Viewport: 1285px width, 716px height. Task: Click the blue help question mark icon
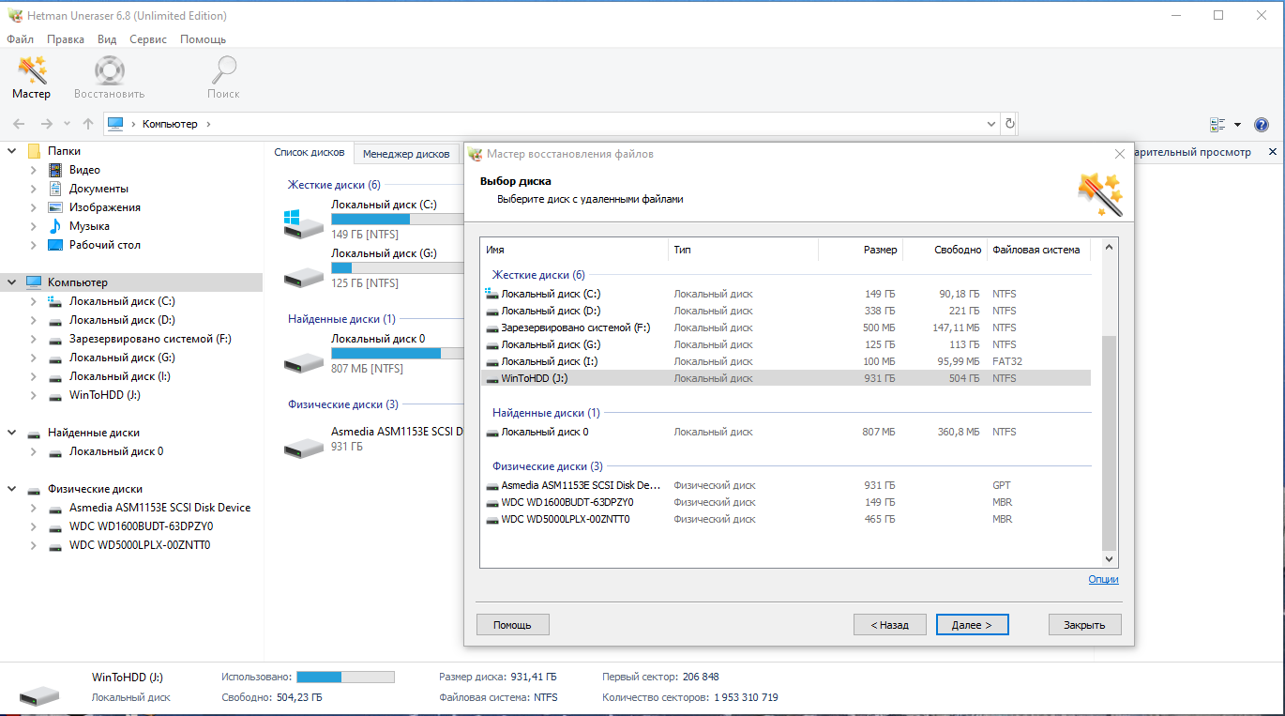[1261, 123]
